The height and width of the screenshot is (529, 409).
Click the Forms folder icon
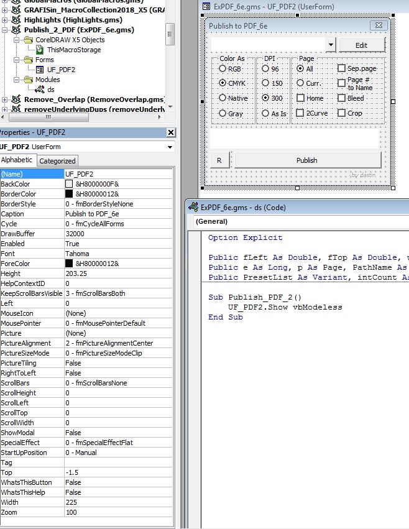click(29, 60)
